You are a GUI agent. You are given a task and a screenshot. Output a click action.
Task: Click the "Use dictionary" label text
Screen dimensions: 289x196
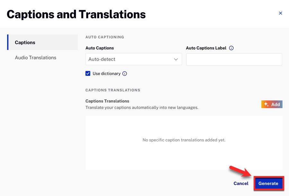pos(106,74)
